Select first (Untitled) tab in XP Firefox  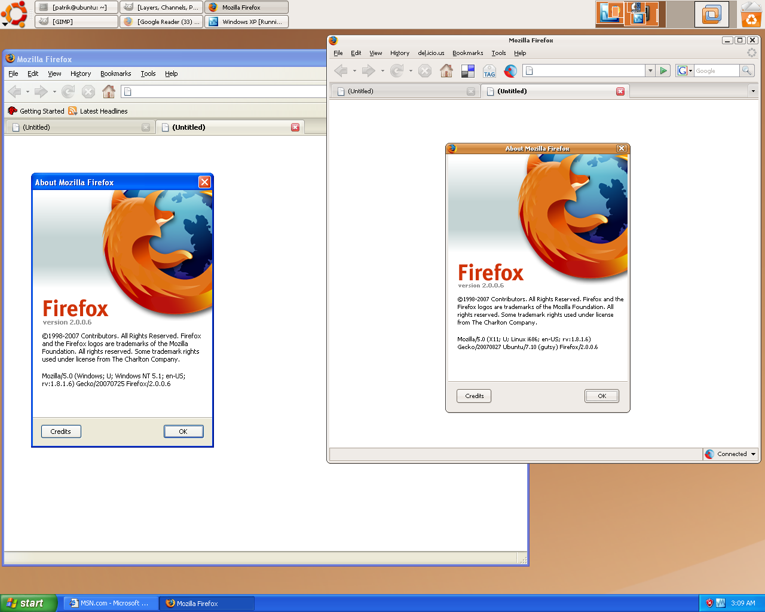80,127
